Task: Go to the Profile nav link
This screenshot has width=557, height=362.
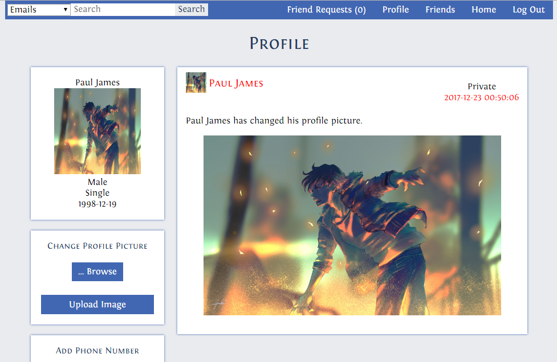Action: click(395, 10)
